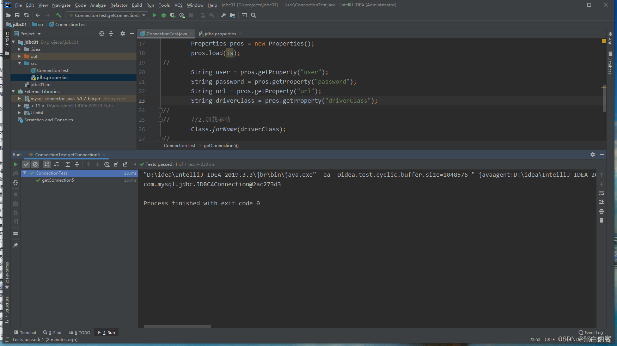Clear console output with trash icon
617x346 pixels.
[601, 220]
